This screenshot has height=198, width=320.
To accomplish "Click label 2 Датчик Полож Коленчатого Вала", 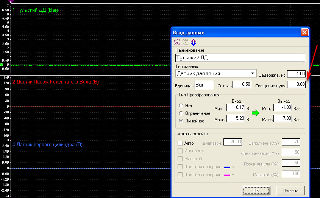I will click(x=56, y=82).
